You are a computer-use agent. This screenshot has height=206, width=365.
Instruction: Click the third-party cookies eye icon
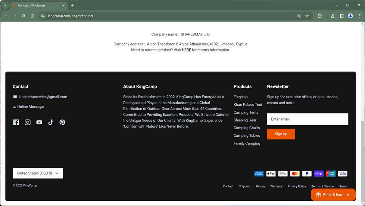tap(299, 16)
